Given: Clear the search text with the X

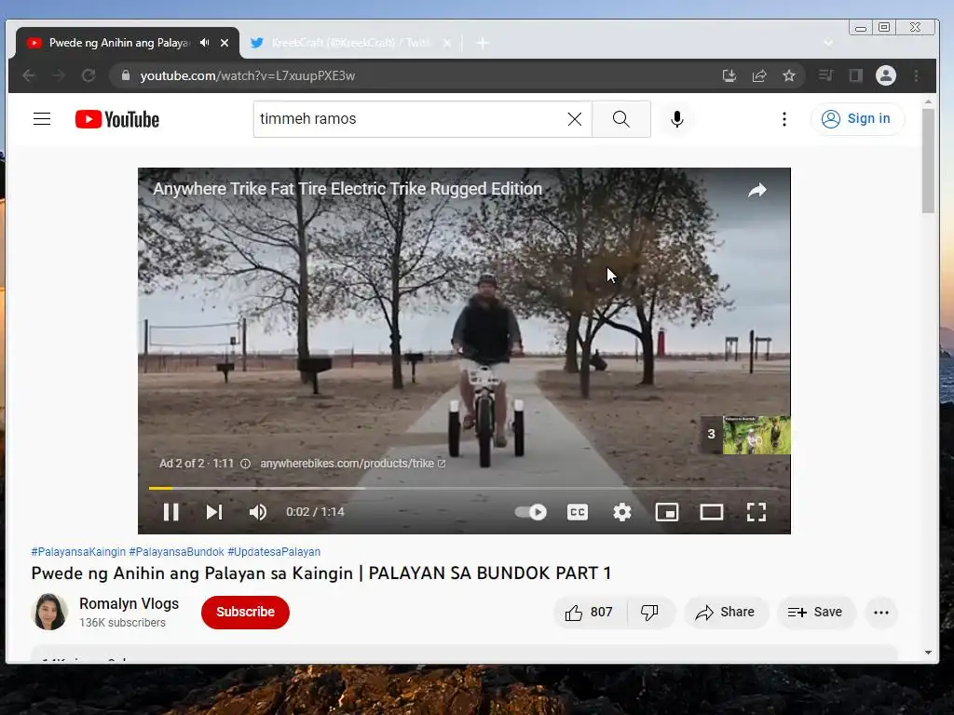Looking at the screenshot, I should 574,119.
